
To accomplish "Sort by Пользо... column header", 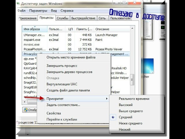I will (56, 29).
